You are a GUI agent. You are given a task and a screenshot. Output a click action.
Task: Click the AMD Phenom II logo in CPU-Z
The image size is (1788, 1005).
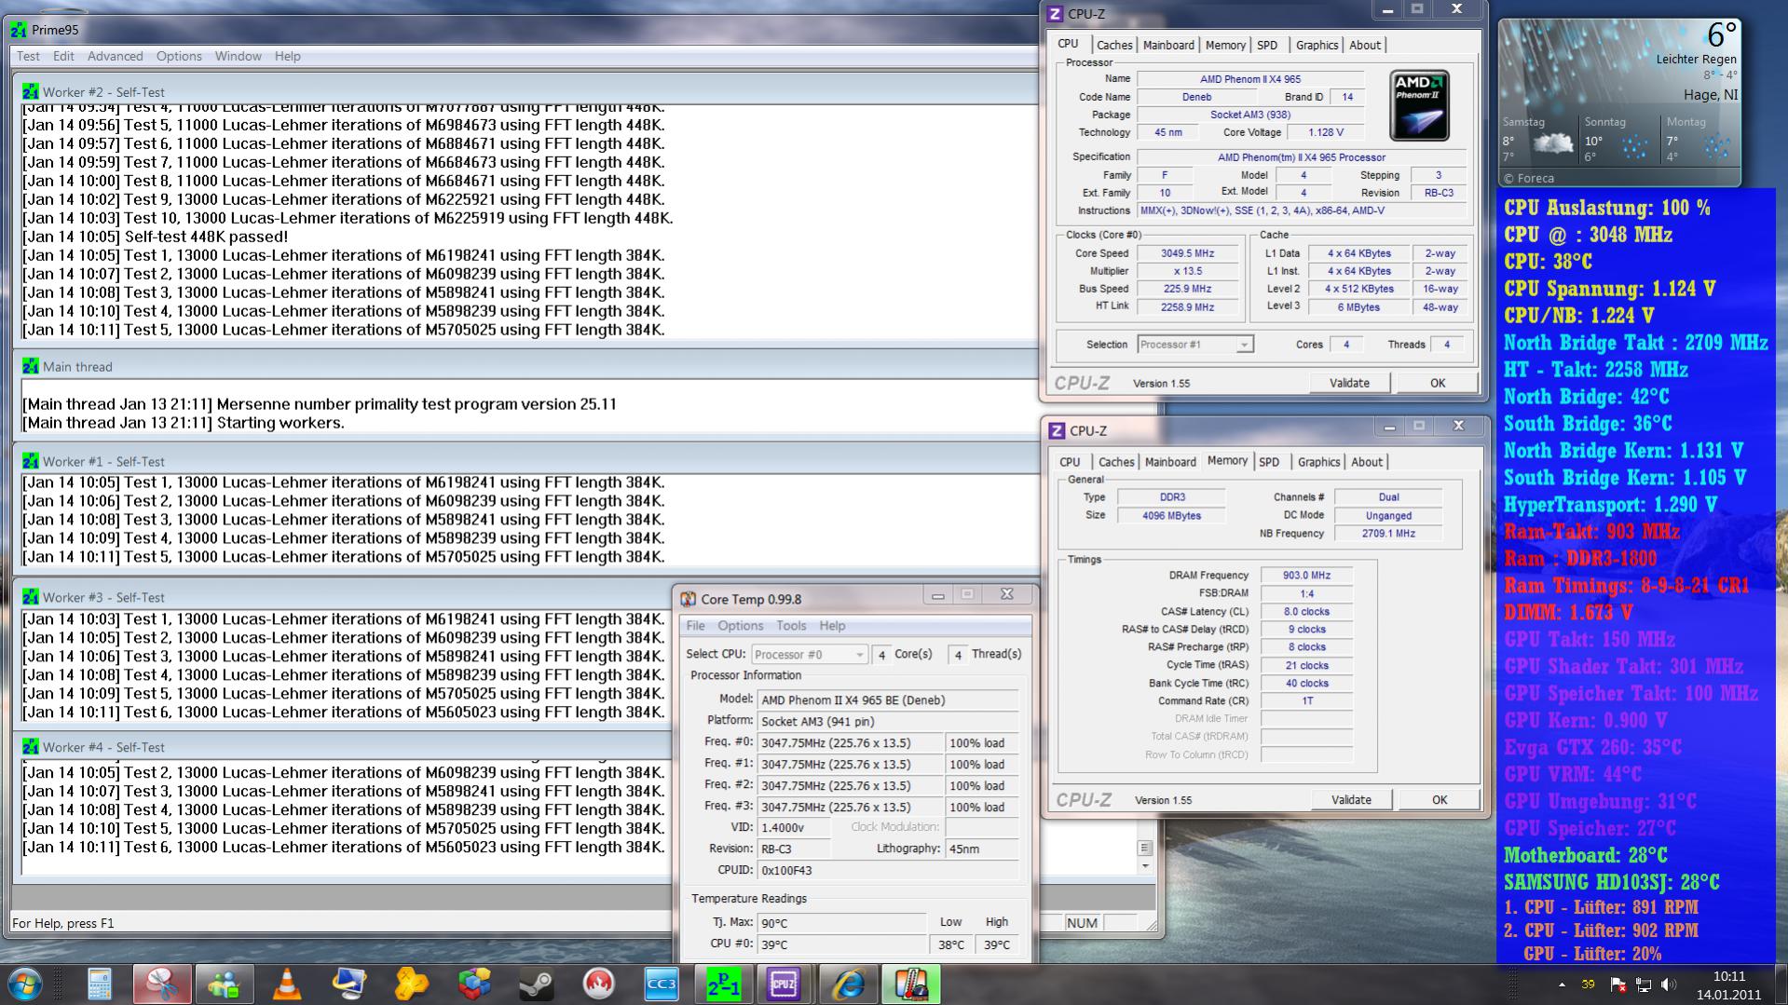1419,105
